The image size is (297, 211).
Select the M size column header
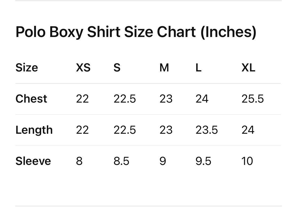pyautogui.click(x=164, y=68)
